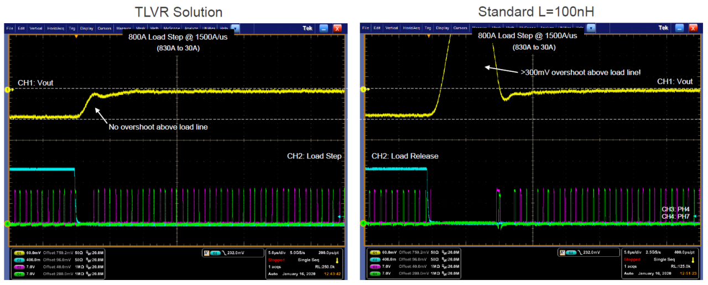Open the Cursors menu in the right scope
The height and width of the screenshot is (285, 708).
point(460,28)
